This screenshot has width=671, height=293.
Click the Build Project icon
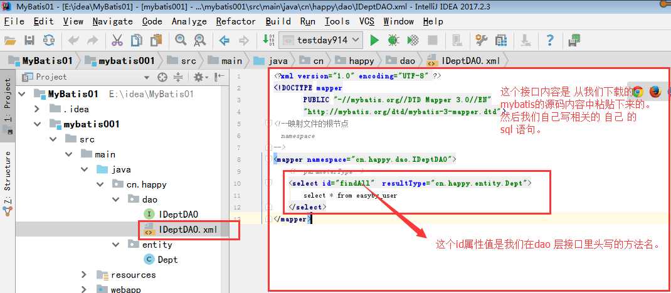click(268, 40)
